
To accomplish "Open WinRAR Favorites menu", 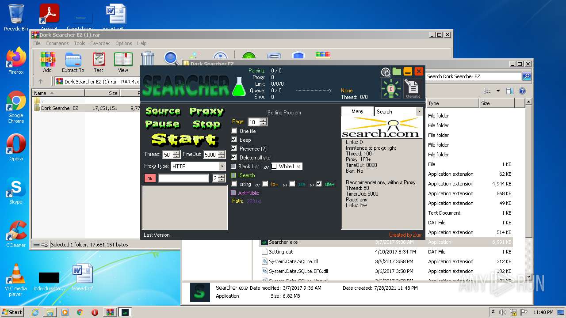I will point(100,43).
